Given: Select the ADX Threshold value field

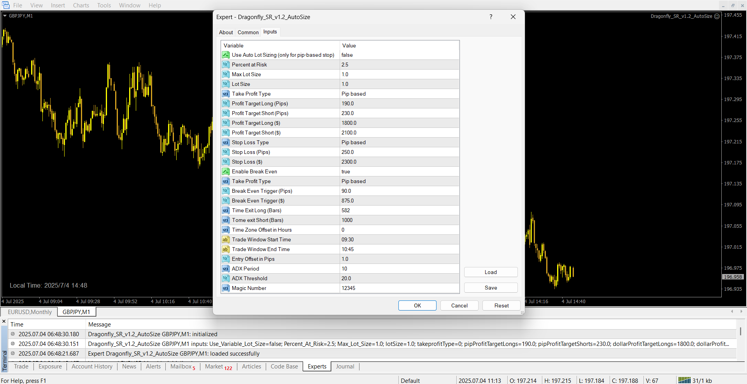Looking at the screenshot, I should [399, 278].
